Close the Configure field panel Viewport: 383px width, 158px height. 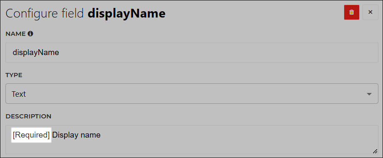[x=370, y=12]
